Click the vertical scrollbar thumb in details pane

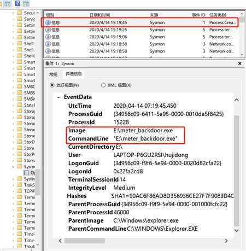[237, 171]
